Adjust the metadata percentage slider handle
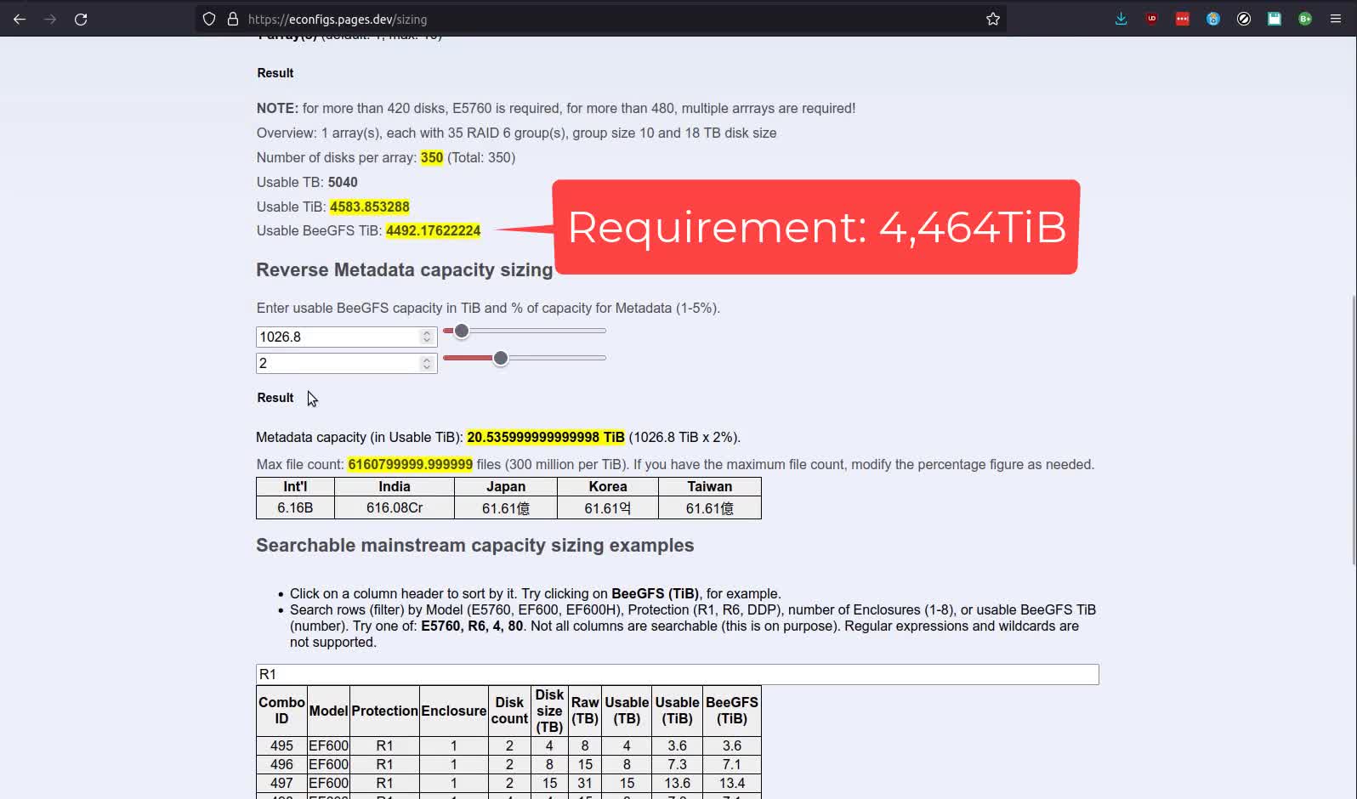1357x799 pixels. (x=501, y=358)
